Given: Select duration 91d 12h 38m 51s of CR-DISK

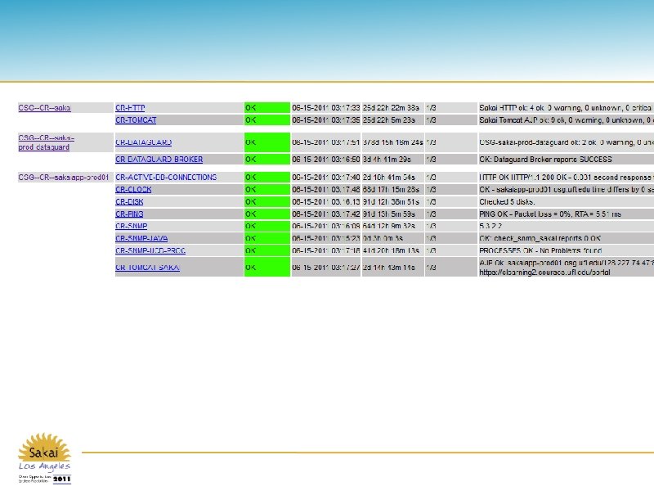Looking at the screenshot, I should click(391, 201).
